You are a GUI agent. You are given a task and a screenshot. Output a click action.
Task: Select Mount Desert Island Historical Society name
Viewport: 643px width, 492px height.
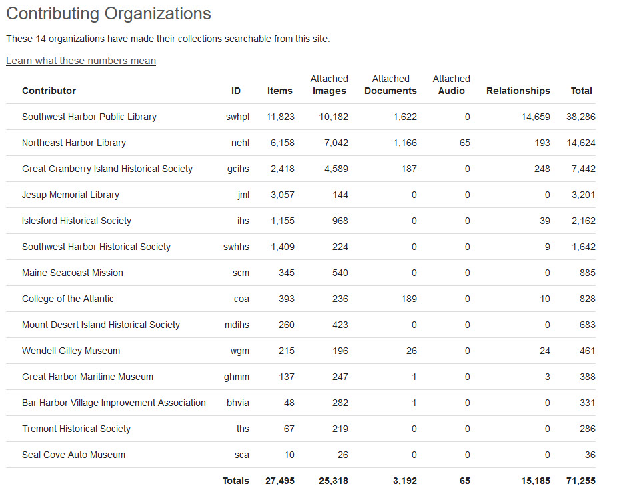[x=101, y=325]
